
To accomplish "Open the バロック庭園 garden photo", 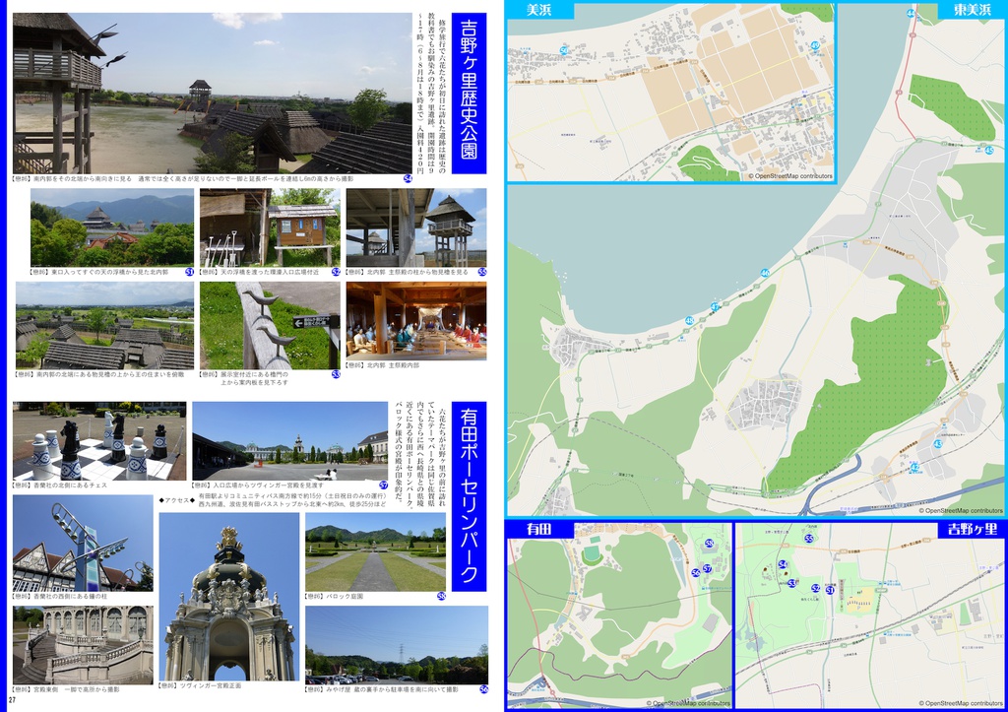I will [x=375, y=551].
